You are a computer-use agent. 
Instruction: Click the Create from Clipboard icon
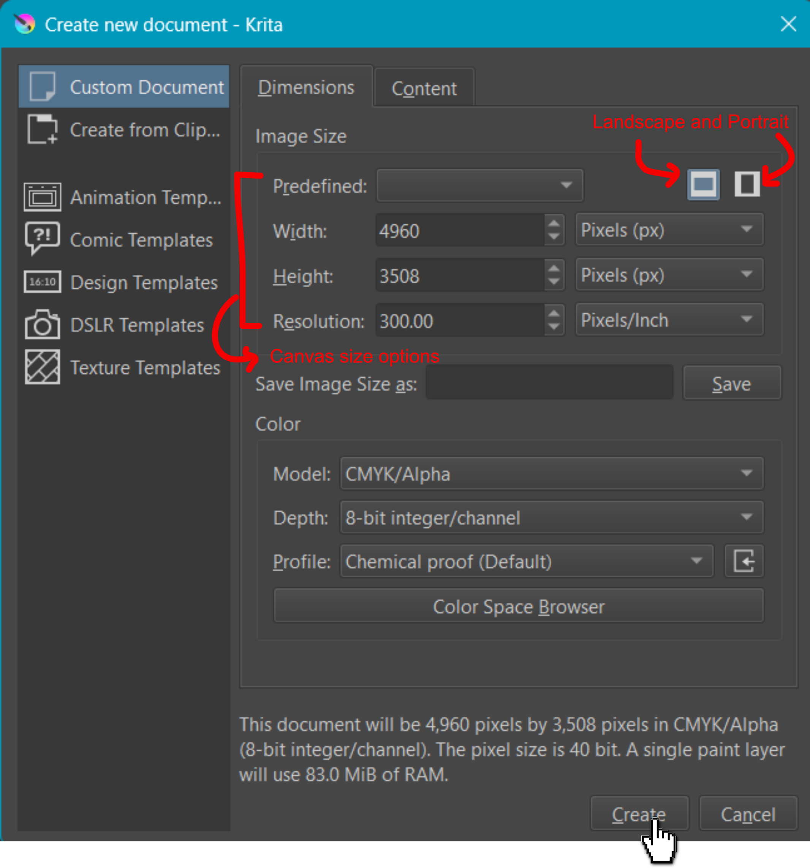coord(42,129)
